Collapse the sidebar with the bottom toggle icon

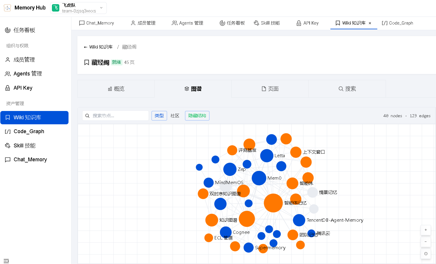click(x=6, y=261)
